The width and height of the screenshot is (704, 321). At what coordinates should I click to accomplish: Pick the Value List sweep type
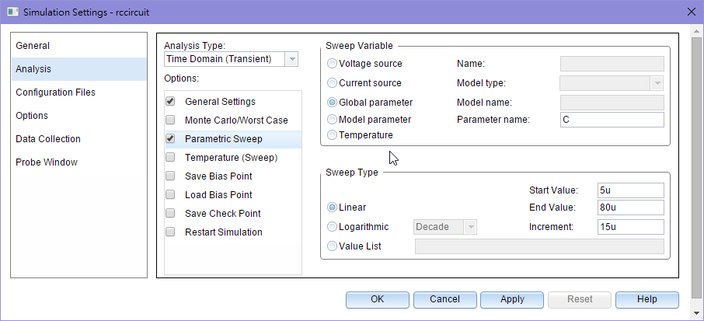pyautogui.click(x=333, y=246)
